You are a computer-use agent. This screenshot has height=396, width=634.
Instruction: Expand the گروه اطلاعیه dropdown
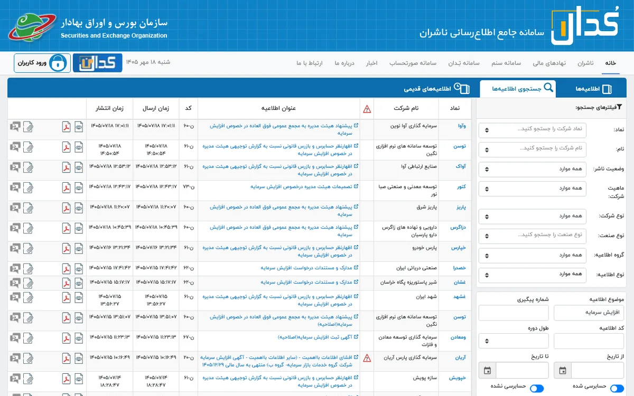click(x=533, y=256)
